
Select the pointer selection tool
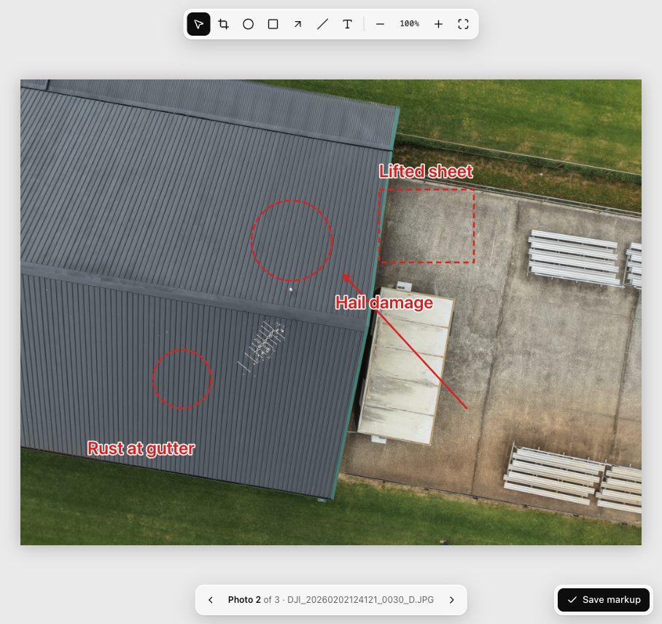tap(198, 24)
